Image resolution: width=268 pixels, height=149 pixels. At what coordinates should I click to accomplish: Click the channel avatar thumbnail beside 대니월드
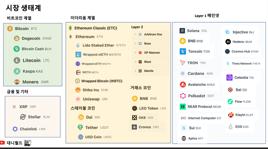click(28, 143)
